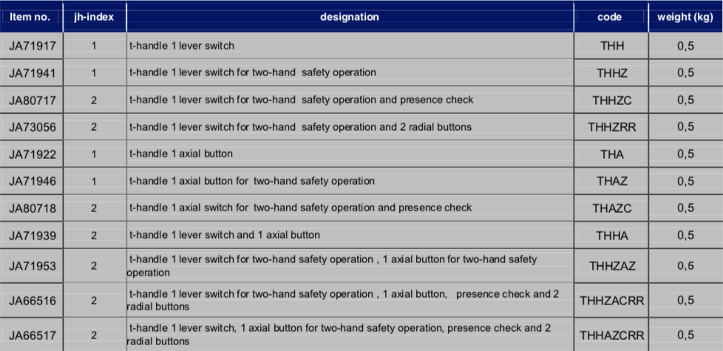The height and width of the screenshot is (351, 723).
Task: Select item number JA71953 cell
Action: [31, 266]
